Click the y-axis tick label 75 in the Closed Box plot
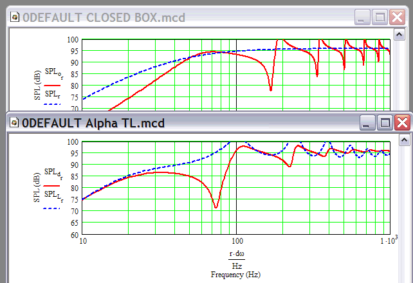 click(75, 97)
